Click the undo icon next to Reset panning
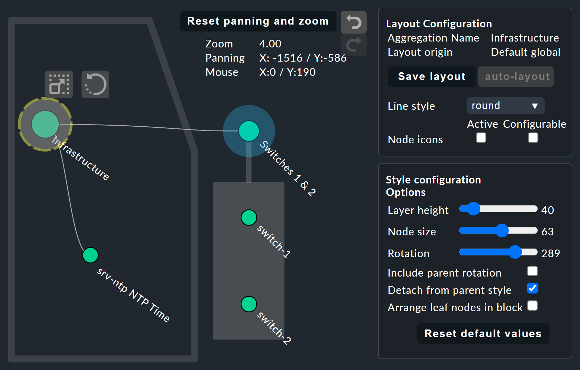 tap(353, 22)
